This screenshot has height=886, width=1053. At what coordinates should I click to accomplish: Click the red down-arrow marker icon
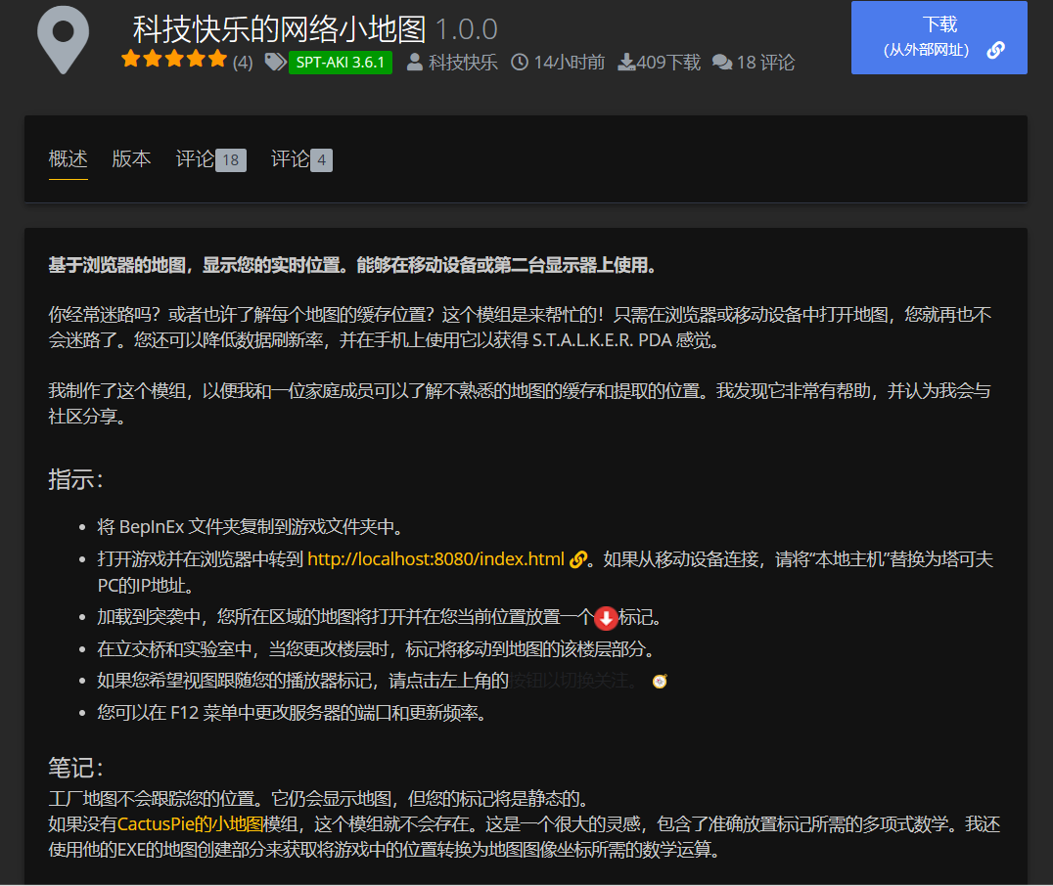pos(606,618)
